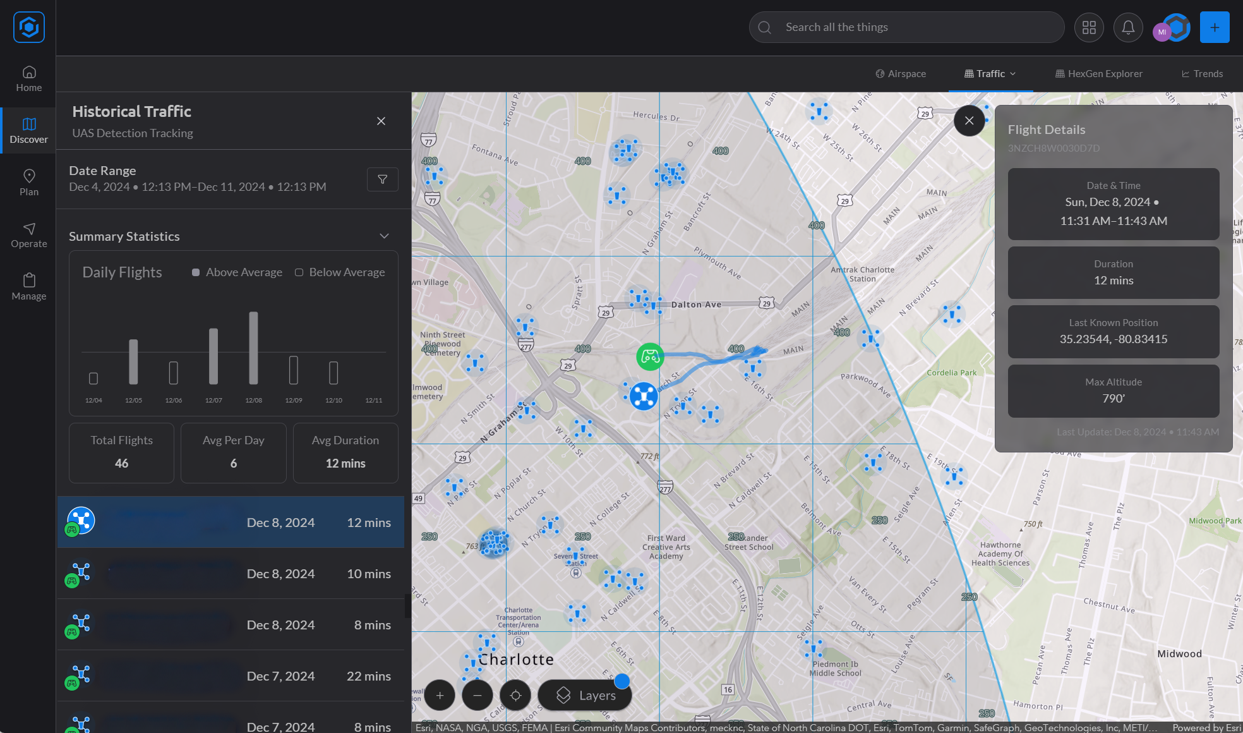Viewport: 1243px width, 733px height.
Task: Click the blue plus button
Action: tap(1215, 27)
